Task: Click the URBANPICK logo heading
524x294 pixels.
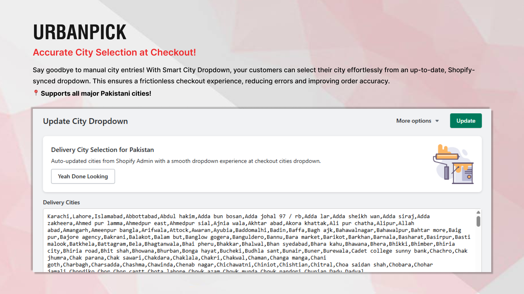Action: coord(79,31)
